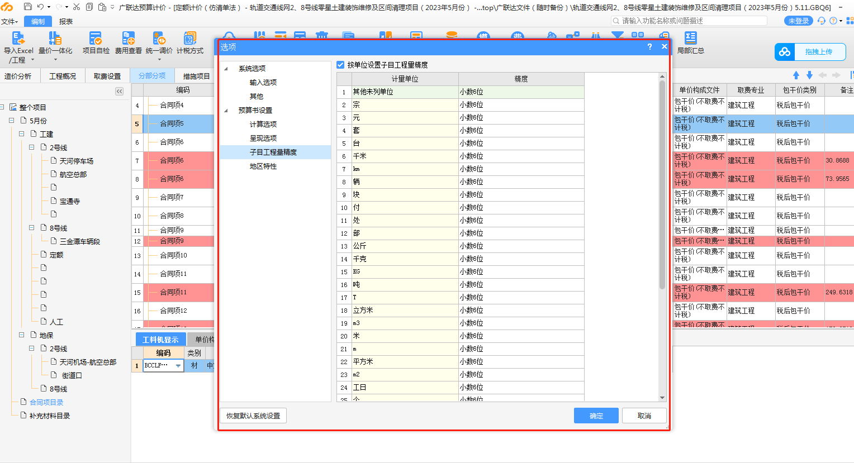Select 计算选项 in the options tree
This screenshot has height=463, width=854.
click(x=263, y=124)
